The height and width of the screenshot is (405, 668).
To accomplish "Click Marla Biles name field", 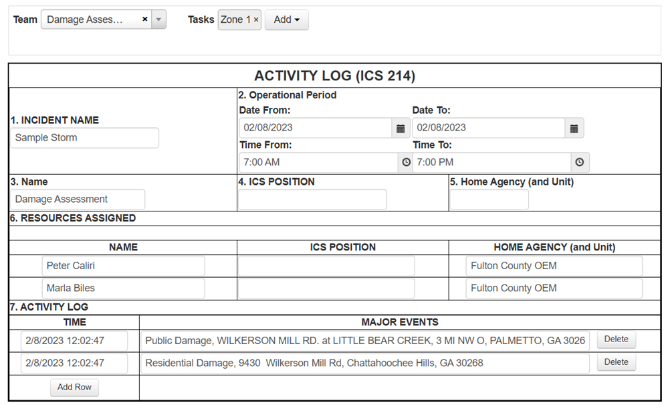I will pyautogui.click(x=123, y=288).
